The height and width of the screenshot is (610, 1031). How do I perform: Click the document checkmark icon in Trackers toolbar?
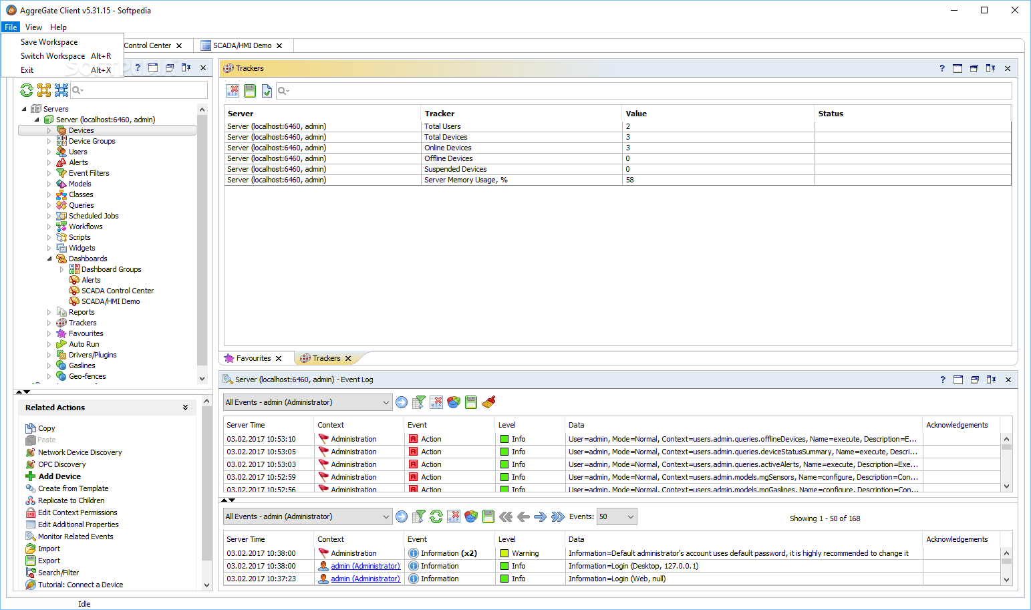pyautogui.click(x=267, y=91)
